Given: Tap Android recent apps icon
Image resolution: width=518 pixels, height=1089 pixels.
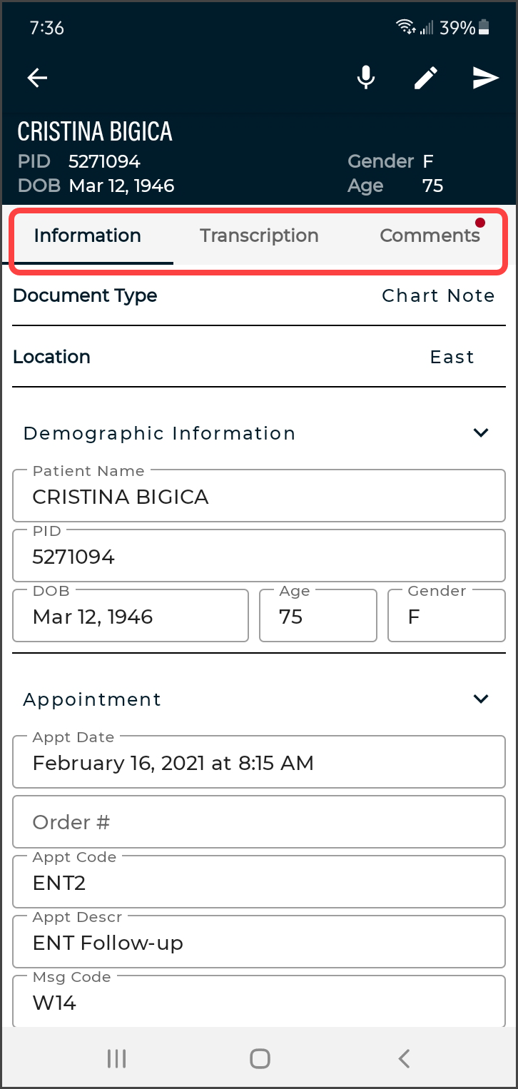Looking at the screenshot, I should click(116, 1058).
